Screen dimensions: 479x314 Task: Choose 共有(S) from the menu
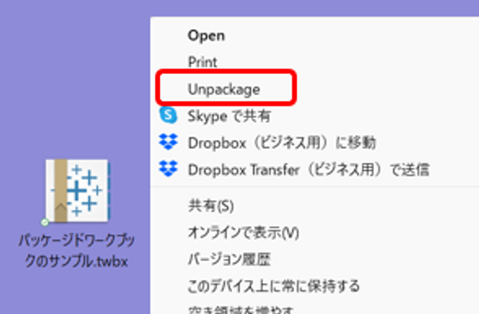(x=211, y=206)
